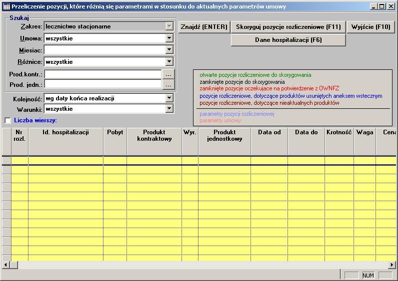
Task: Click the Data od column header
Action: 269,141
